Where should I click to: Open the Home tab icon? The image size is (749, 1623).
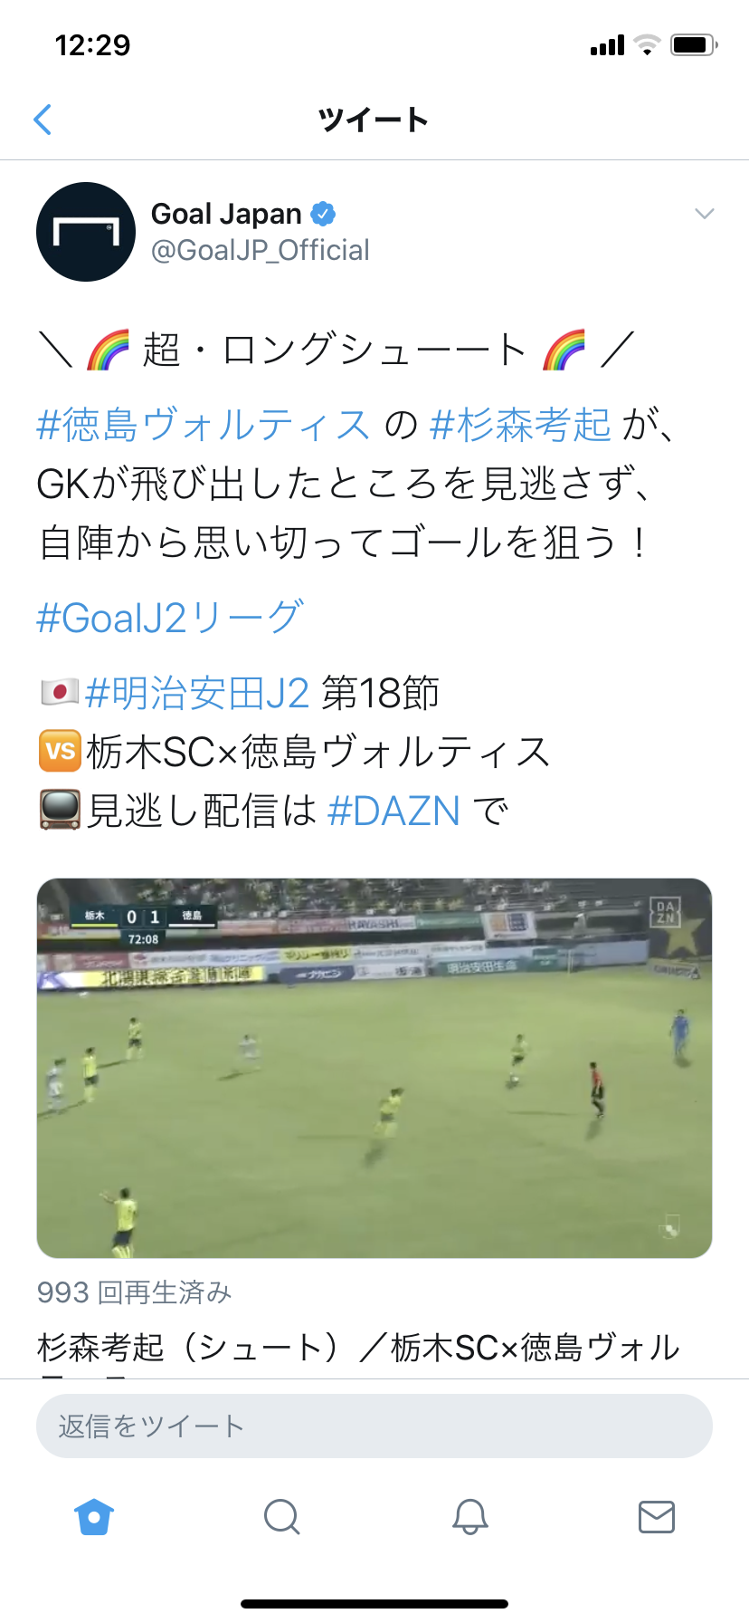(94, 1516)
